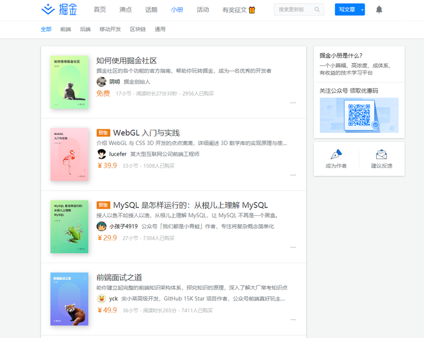Filter booklets by 区块链

coord(138,29)
